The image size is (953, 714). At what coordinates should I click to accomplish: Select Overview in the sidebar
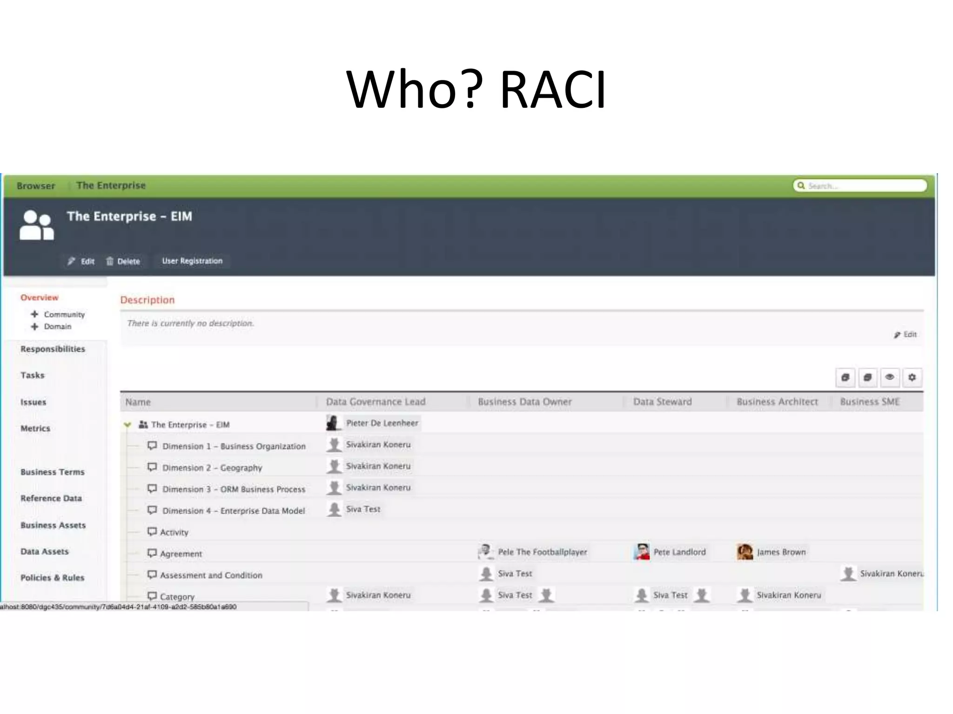click(x=40, y=297)
